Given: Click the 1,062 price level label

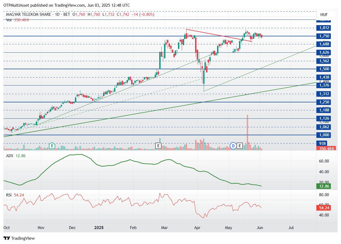Looking at the screenshot, I should [x=324, y=127].
